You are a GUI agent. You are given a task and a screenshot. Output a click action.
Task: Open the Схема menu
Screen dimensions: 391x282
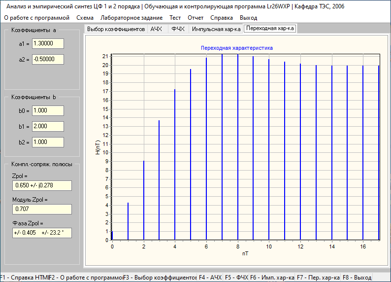point(85,18)
